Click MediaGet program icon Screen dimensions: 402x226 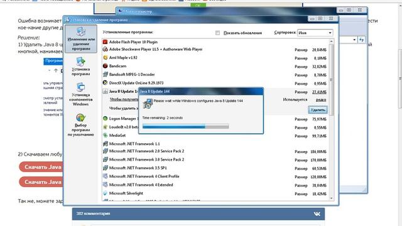105,136
